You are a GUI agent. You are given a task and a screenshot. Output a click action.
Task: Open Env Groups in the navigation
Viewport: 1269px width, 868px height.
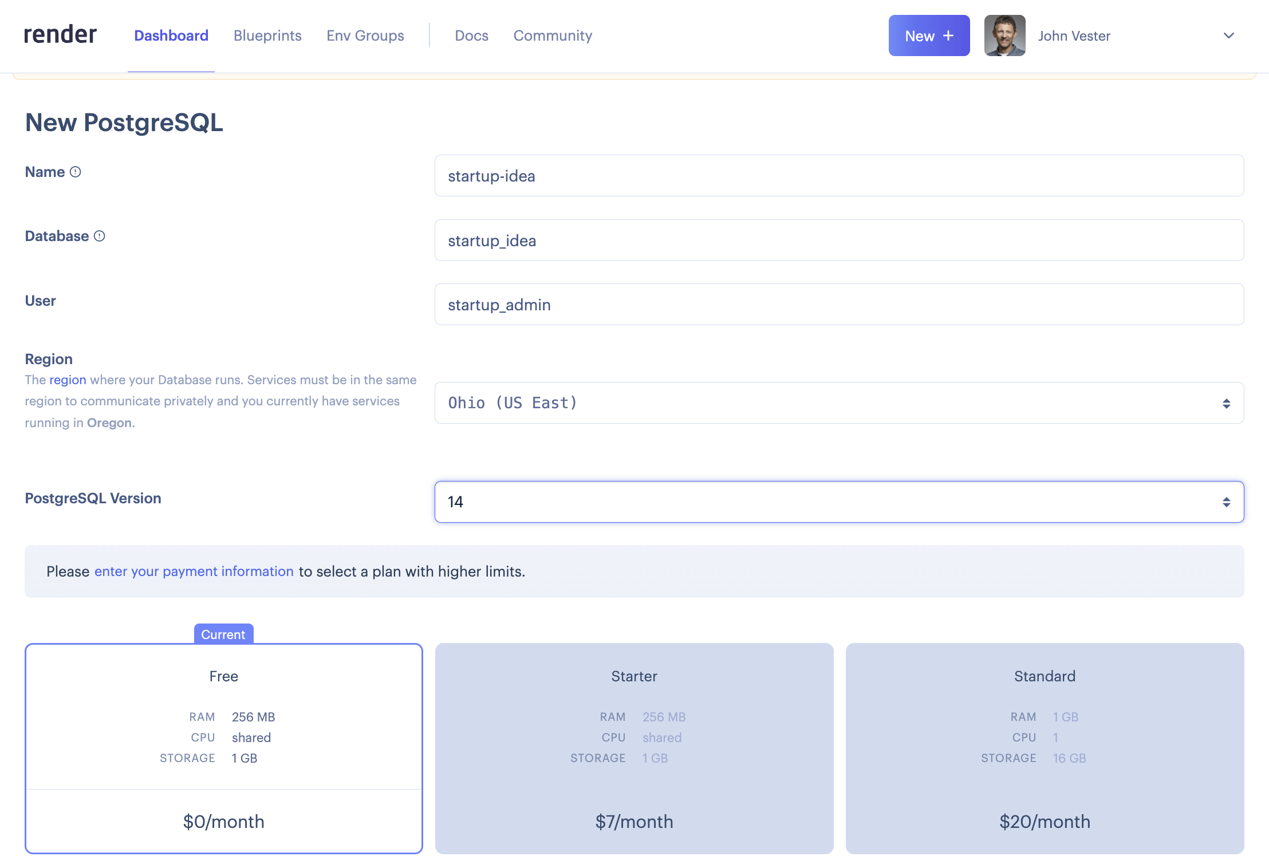(x=365, y=35)
